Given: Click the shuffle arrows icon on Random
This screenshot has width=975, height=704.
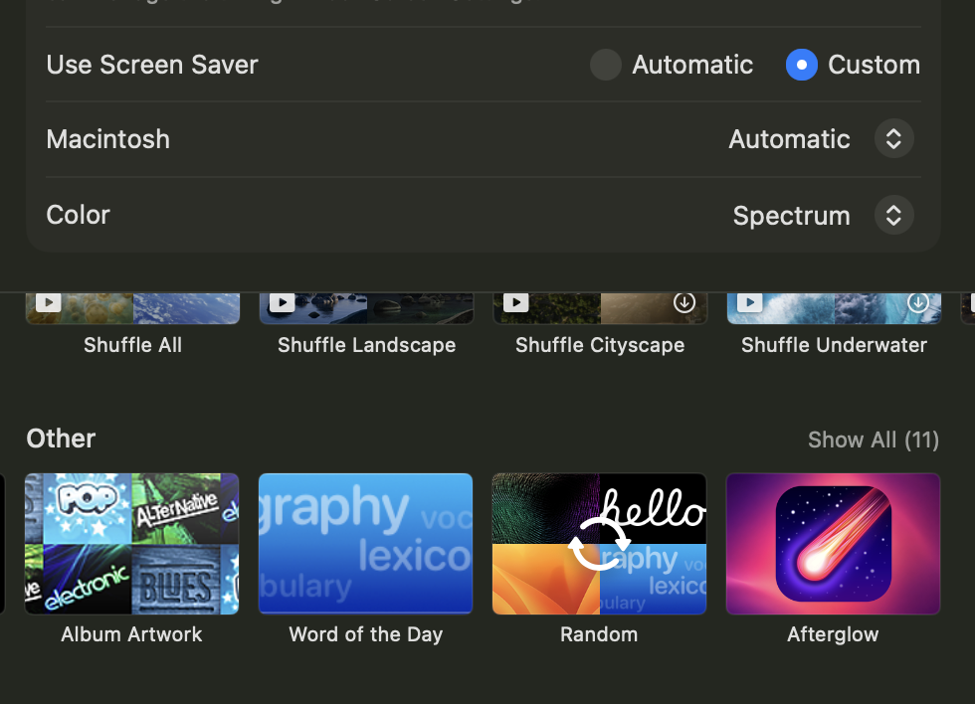Looking at the screenshot, I should pos(599,544).
